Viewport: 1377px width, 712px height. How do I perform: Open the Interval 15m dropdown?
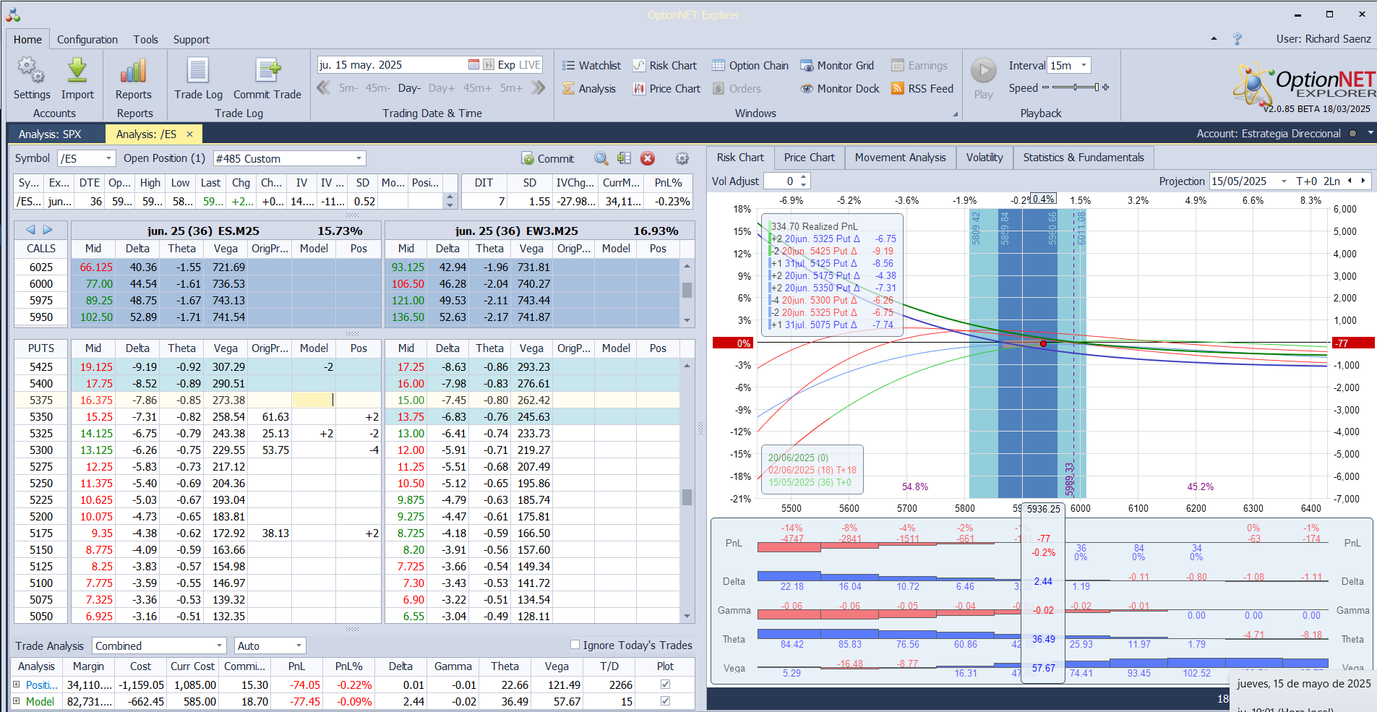[x=1084, y=65]
